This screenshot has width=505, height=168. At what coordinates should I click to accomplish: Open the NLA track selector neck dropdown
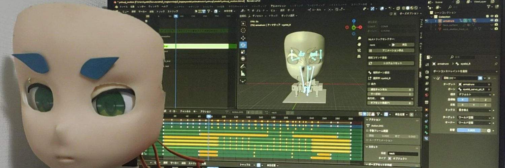(x=379, y=44)
